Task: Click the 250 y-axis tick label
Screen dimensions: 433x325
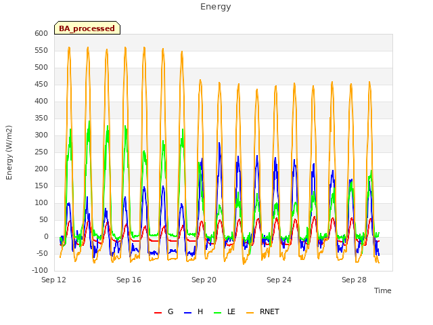Action: pos(41,152)
